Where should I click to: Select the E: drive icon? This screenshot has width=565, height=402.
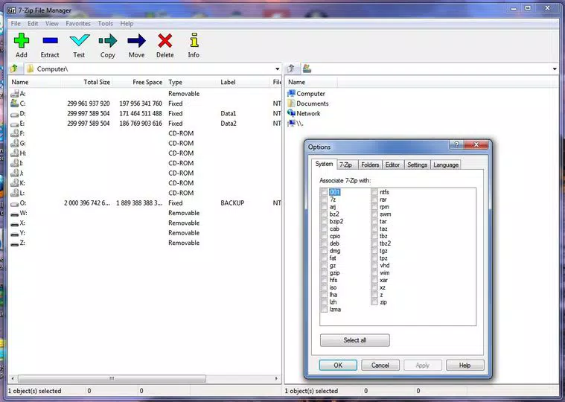14,124
